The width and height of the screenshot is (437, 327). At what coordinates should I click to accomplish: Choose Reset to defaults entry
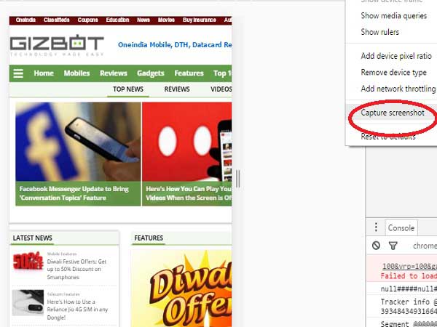pos(388,137)
